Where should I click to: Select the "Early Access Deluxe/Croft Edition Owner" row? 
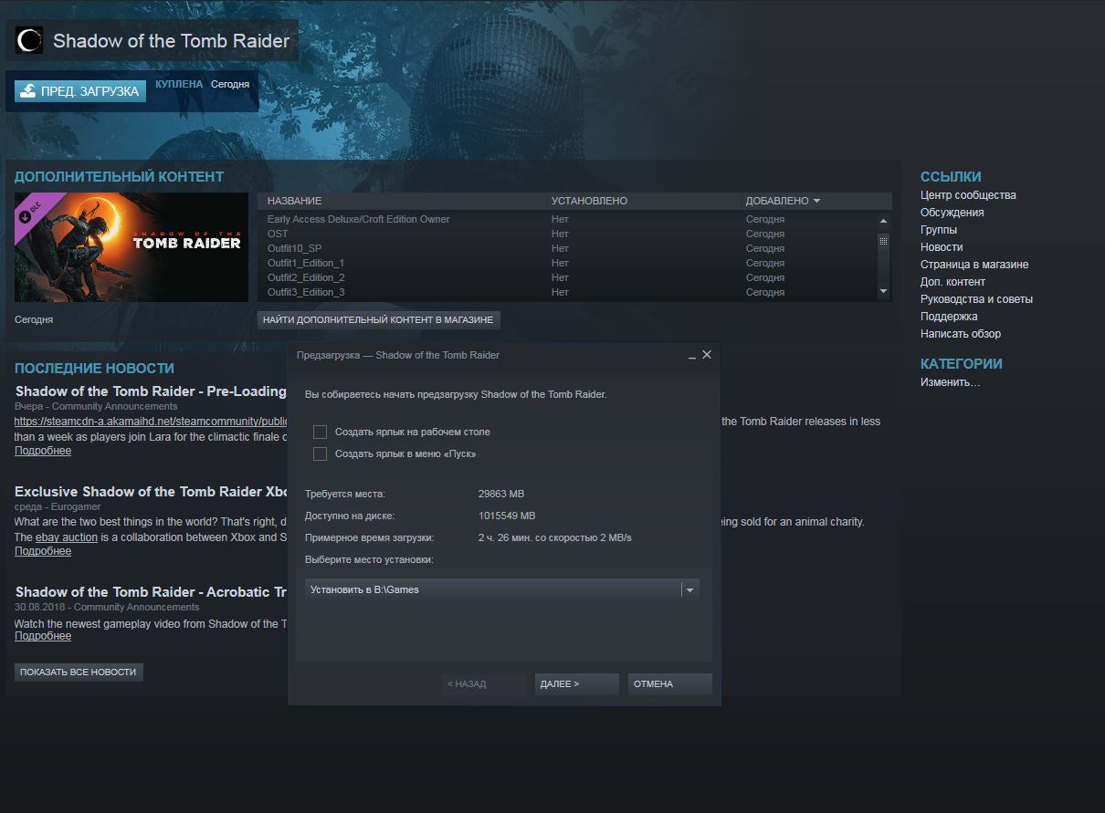566,219
